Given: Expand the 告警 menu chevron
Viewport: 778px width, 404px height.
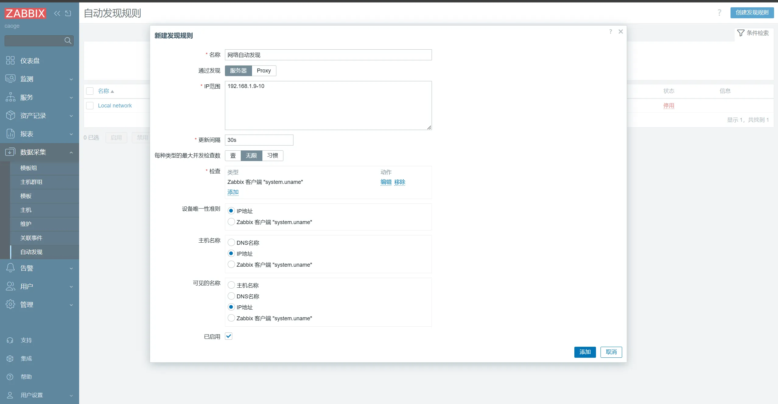Looking at the screenshot, I should tap(71, 268).
